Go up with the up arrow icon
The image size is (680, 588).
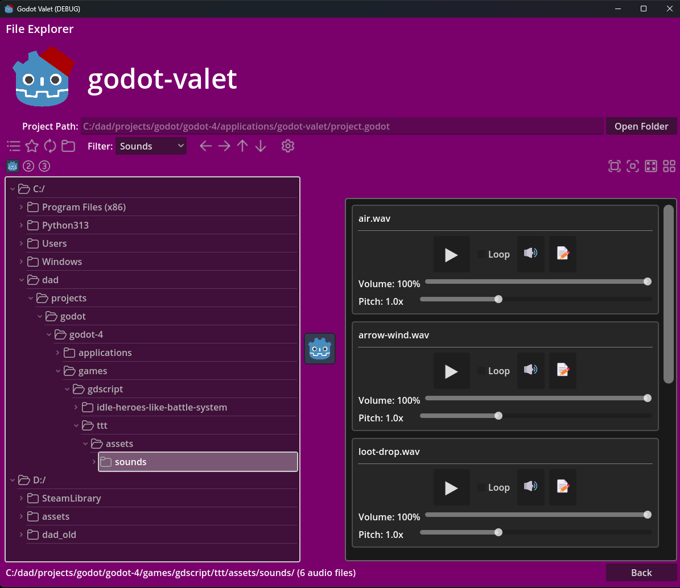[242, 146]
